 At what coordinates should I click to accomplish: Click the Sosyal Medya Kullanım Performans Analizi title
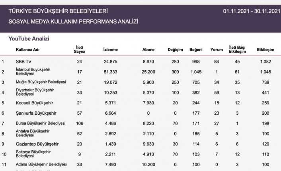point(73,21)
